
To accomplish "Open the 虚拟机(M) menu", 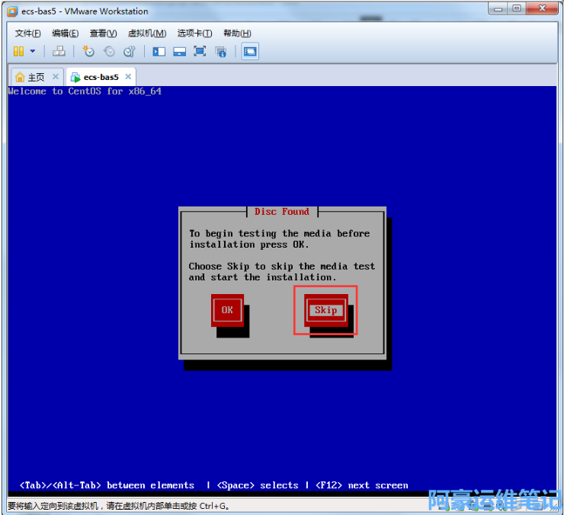I will pos(146,34).
